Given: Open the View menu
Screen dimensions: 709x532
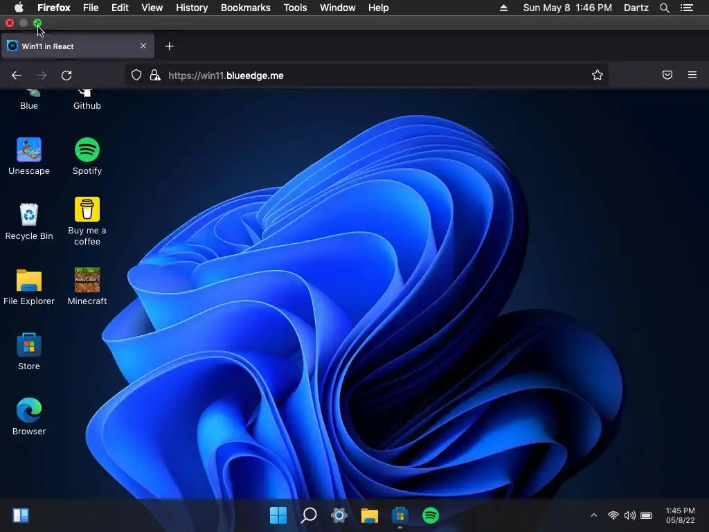Looking at the screenshot, I should click(152, 8).
